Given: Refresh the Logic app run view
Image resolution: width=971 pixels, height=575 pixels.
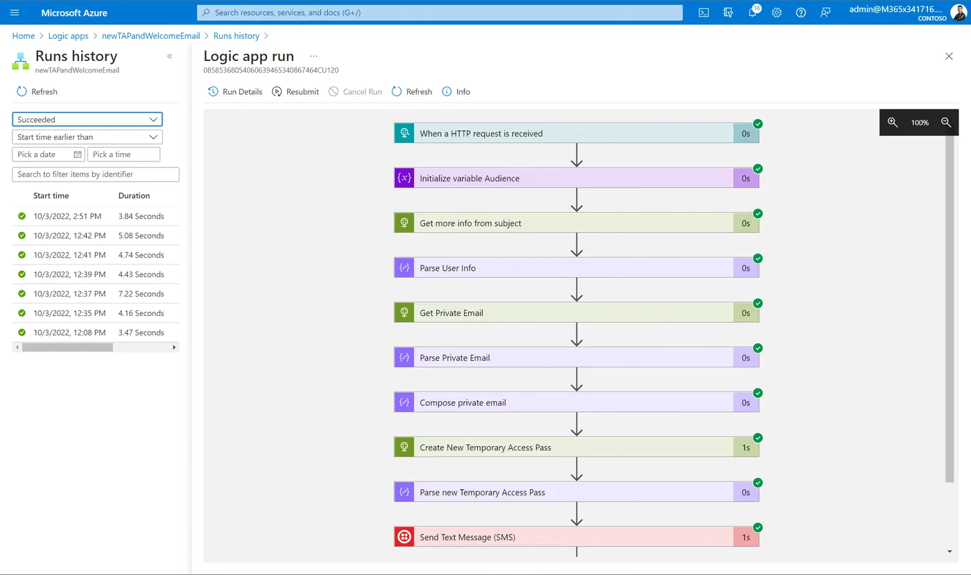Looking at the screenshot, I should pyautogui.click(x=412, y=91).
